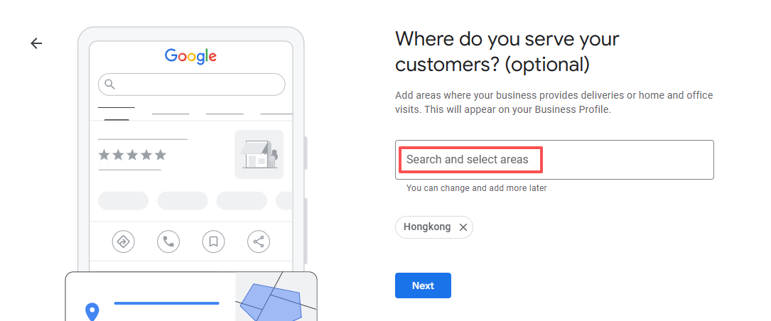The height and width of the screenshot is (321, 771).
Task: Click the blue map thumbnail
Action: pyautogui.click(x=276, y=297)
